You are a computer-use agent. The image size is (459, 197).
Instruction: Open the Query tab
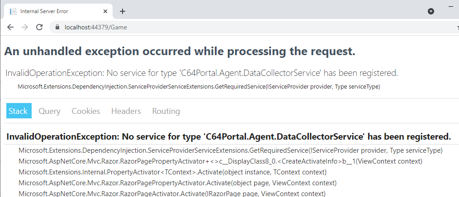(x=49, y=111)
